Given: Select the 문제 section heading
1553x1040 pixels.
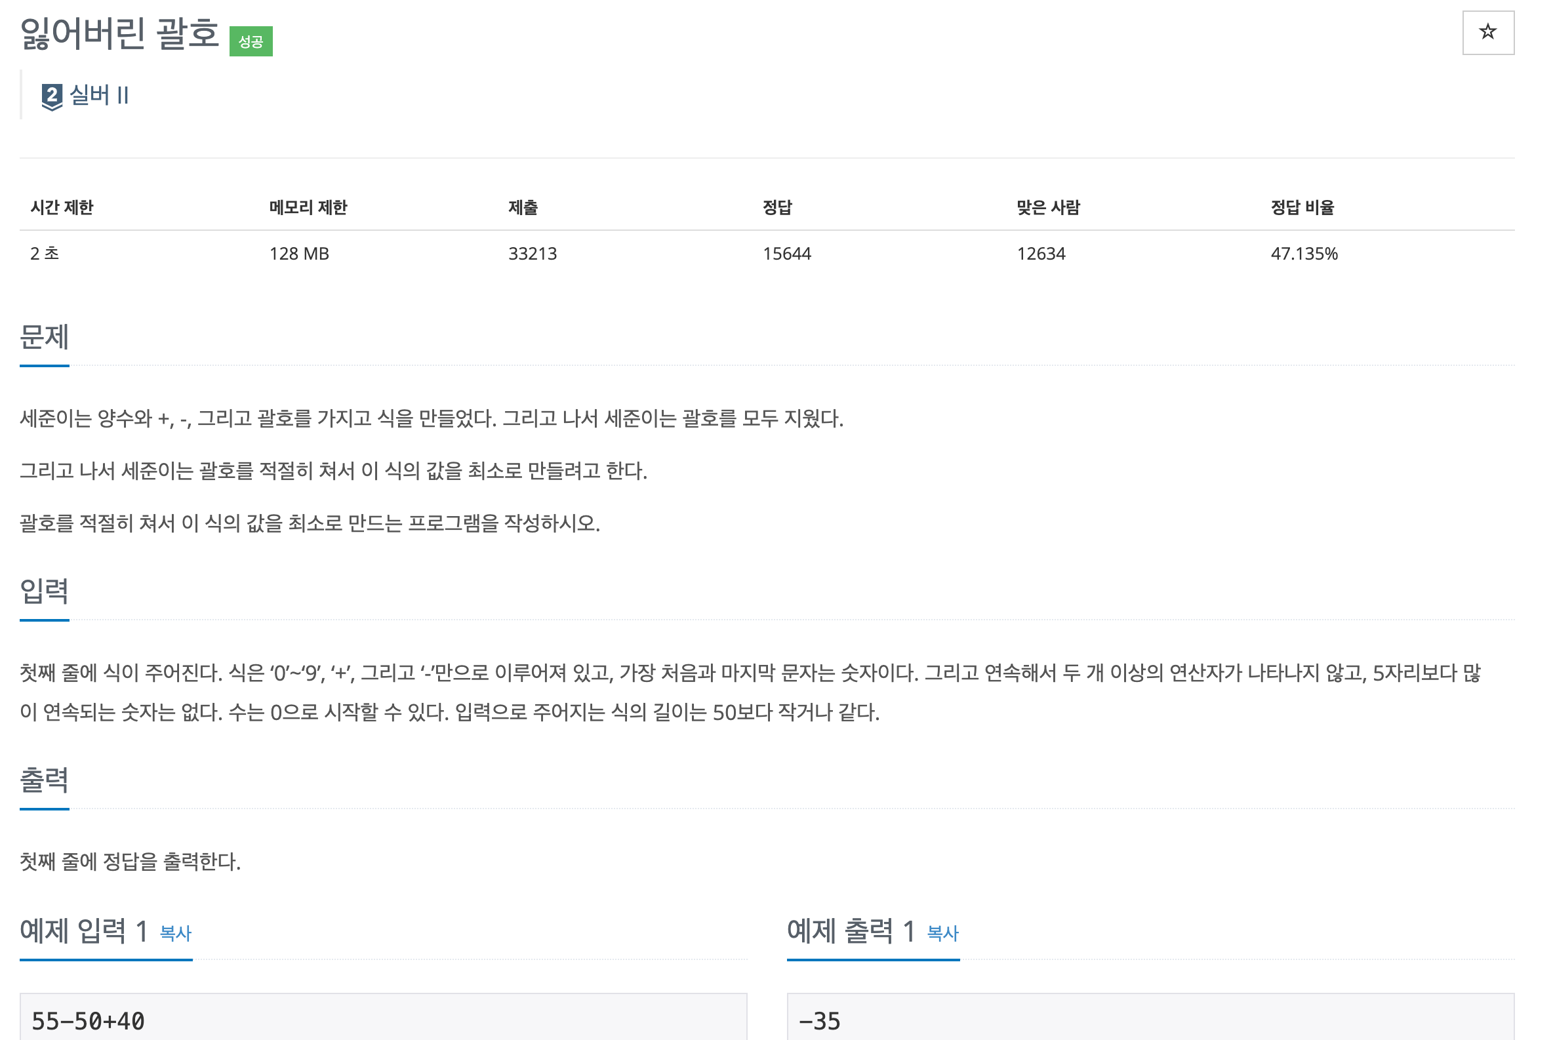Looking at the screenshot, I should pyautogui.click(x=45, y=337).
